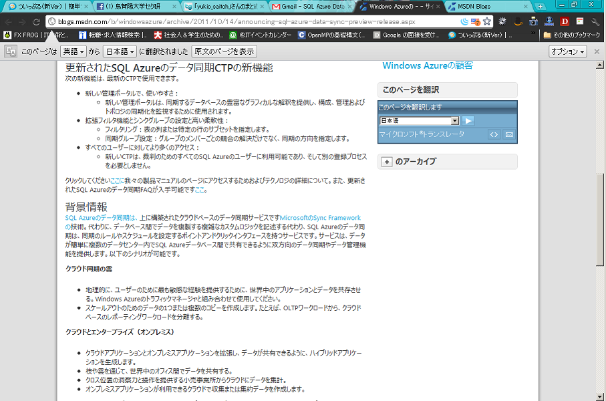Click the camera screenshot extension icon

[533, 21]
